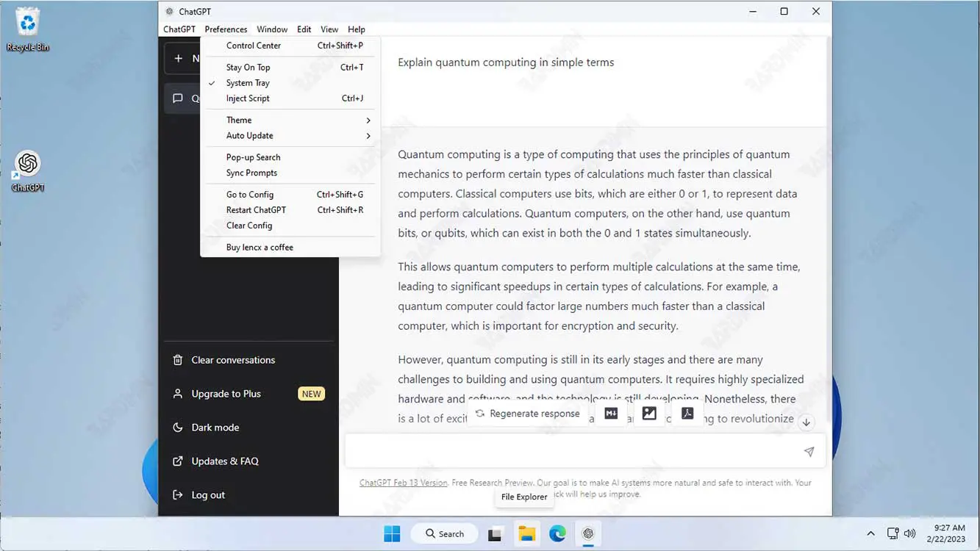This screenshot has height=551, width=980.
Task: Click the Windows Start button
Action: coord(392,533)
